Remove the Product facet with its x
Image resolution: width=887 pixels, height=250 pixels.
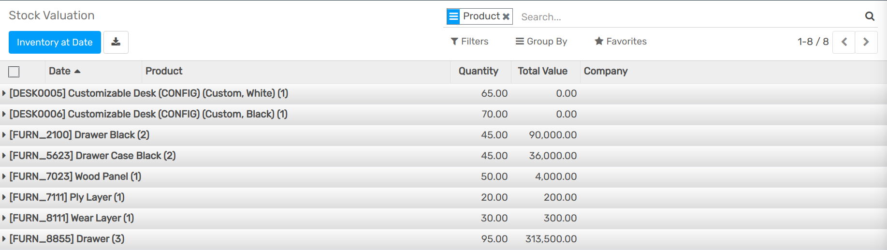pyautogui.click(x=506, y=16)
